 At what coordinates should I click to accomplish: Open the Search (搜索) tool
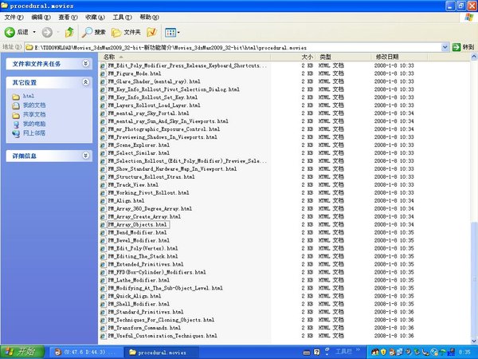coord(94,32)
